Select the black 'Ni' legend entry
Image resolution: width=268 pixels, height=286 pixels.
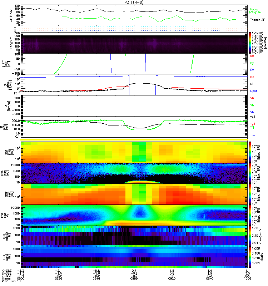coord(252,84)
